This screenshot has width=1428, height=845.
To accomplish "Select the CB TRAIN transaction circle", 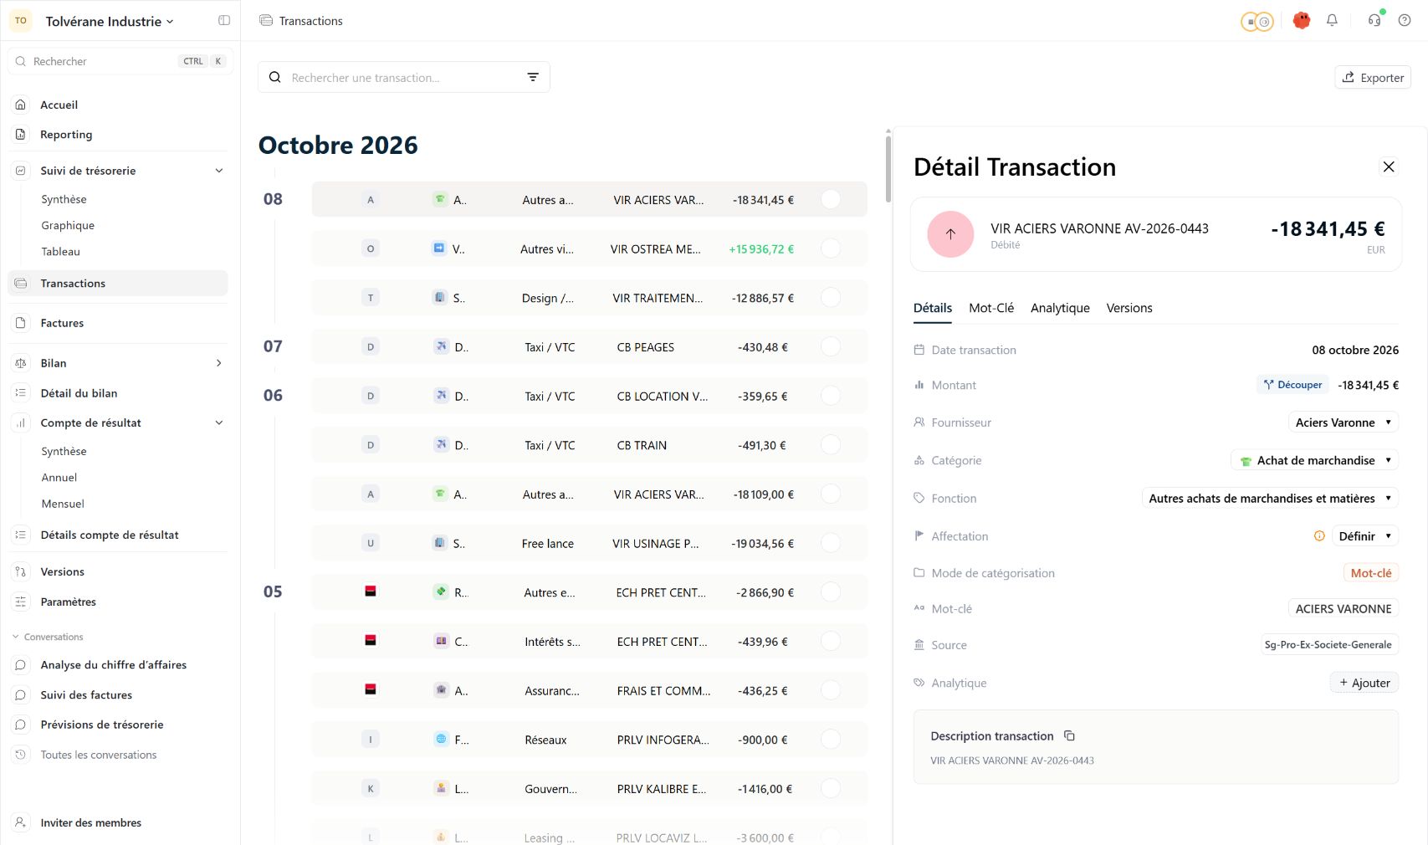I will tap(831, 445).
